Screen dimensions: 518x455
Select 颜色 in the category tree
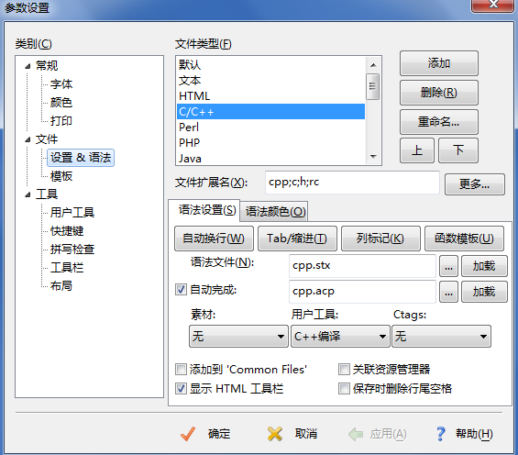[61, 103]
